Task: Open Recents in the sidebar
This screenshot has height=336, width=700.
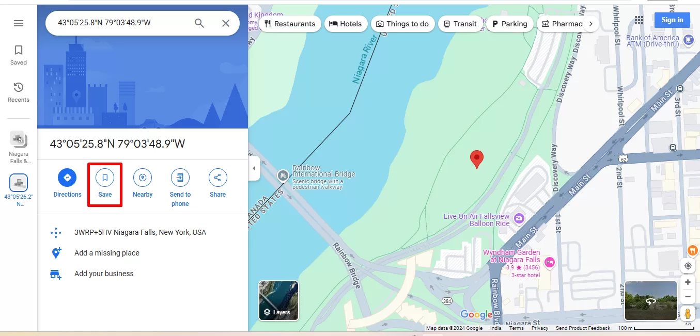Action: (19, 92)
